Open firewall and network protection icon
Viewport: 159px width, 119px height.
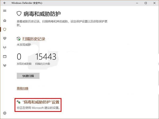pyautogui.click(x=5, y=47)
